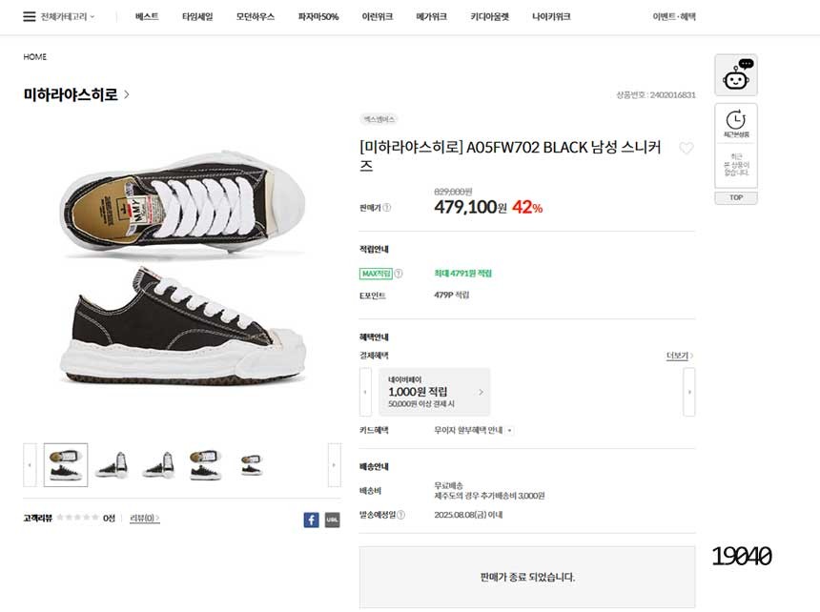Go to 키디아울렛 menu item
820x612 pixels.
(x=489, y=17)
